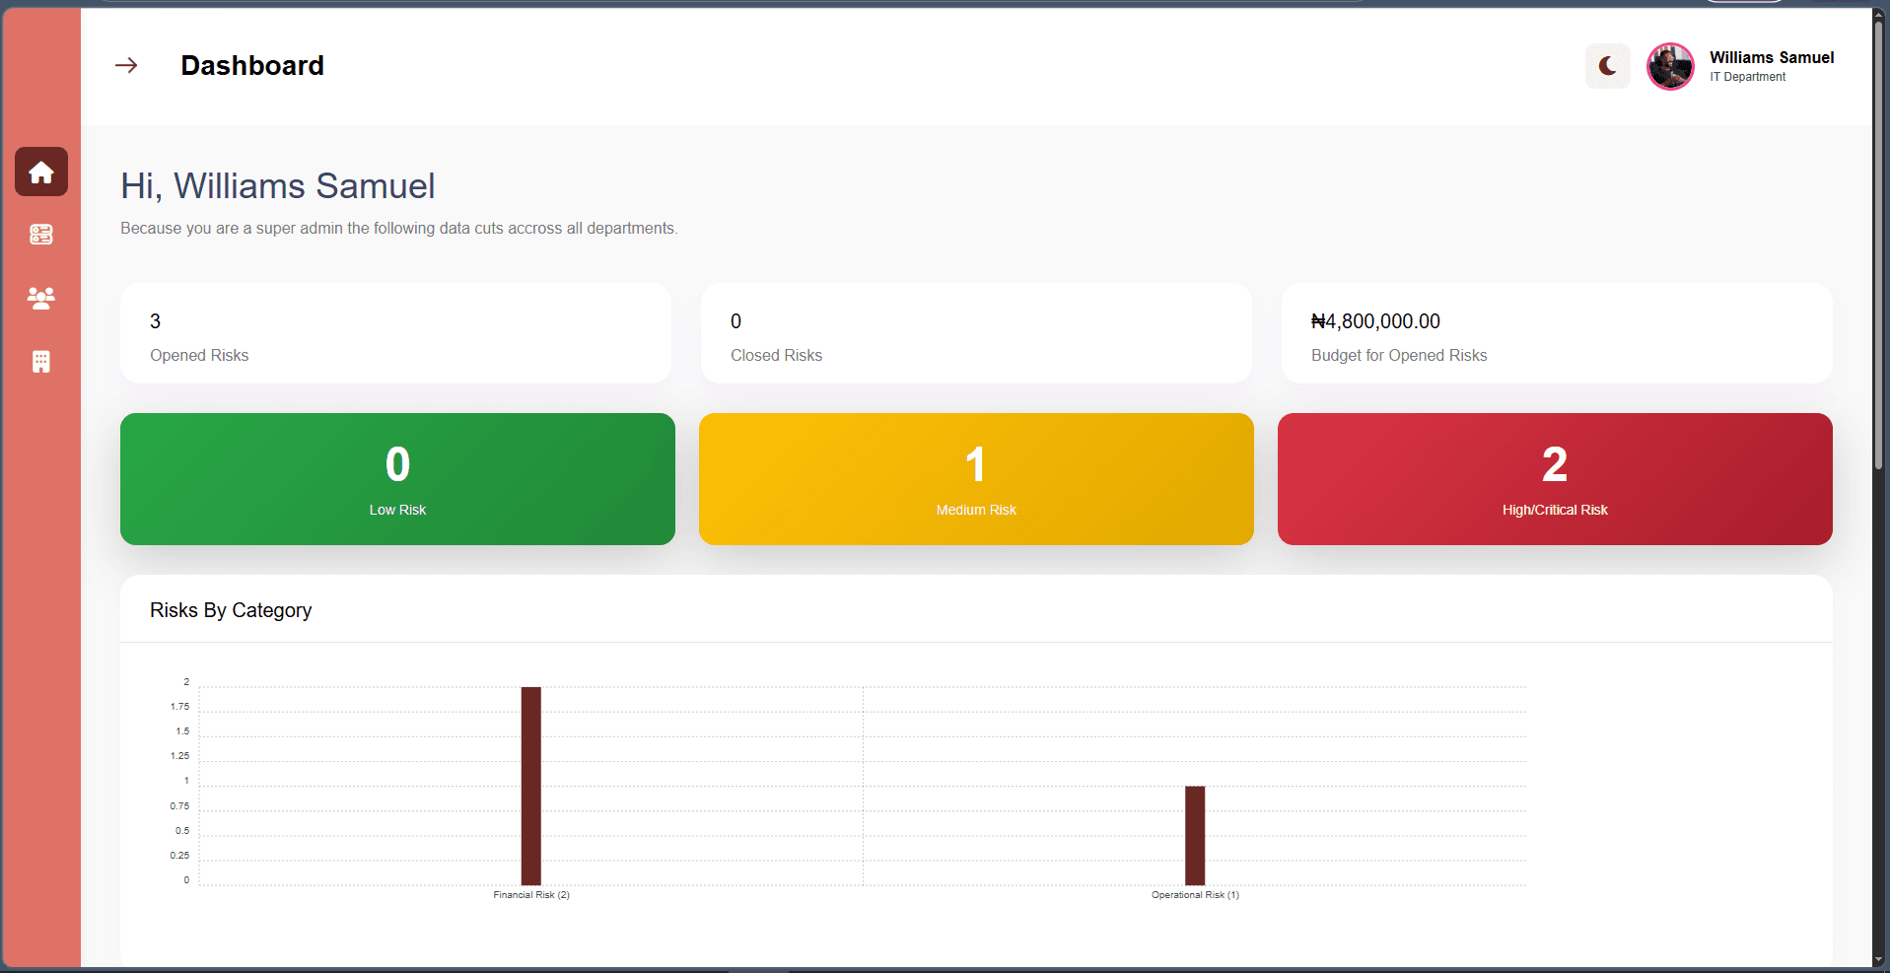Select the red High/Critical Risk tile
Screen dimensions: 1890x973
[1555, 479]
